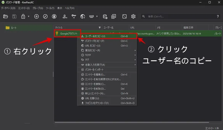Add a new entry with plus icon
This screenshot has height=130, width=223.
(x=36, y=16)
